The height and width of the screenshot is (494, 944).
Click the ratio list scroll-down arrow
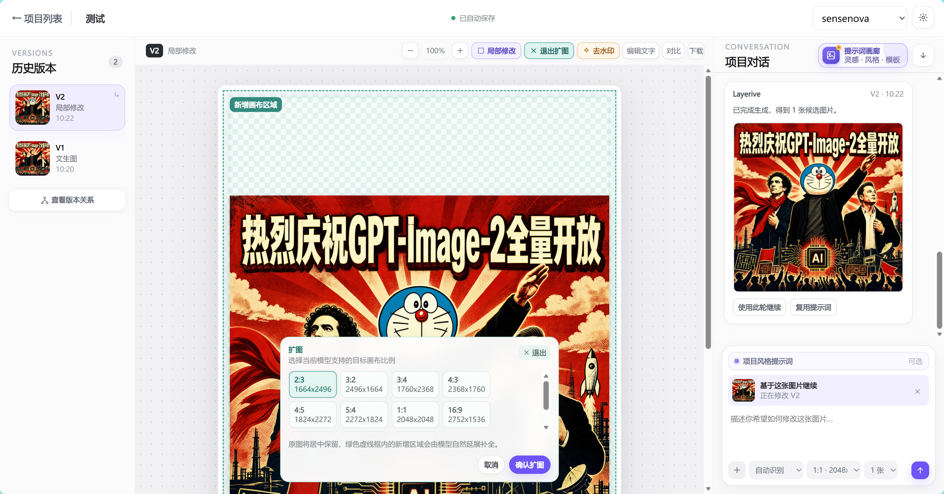(546, 427)
